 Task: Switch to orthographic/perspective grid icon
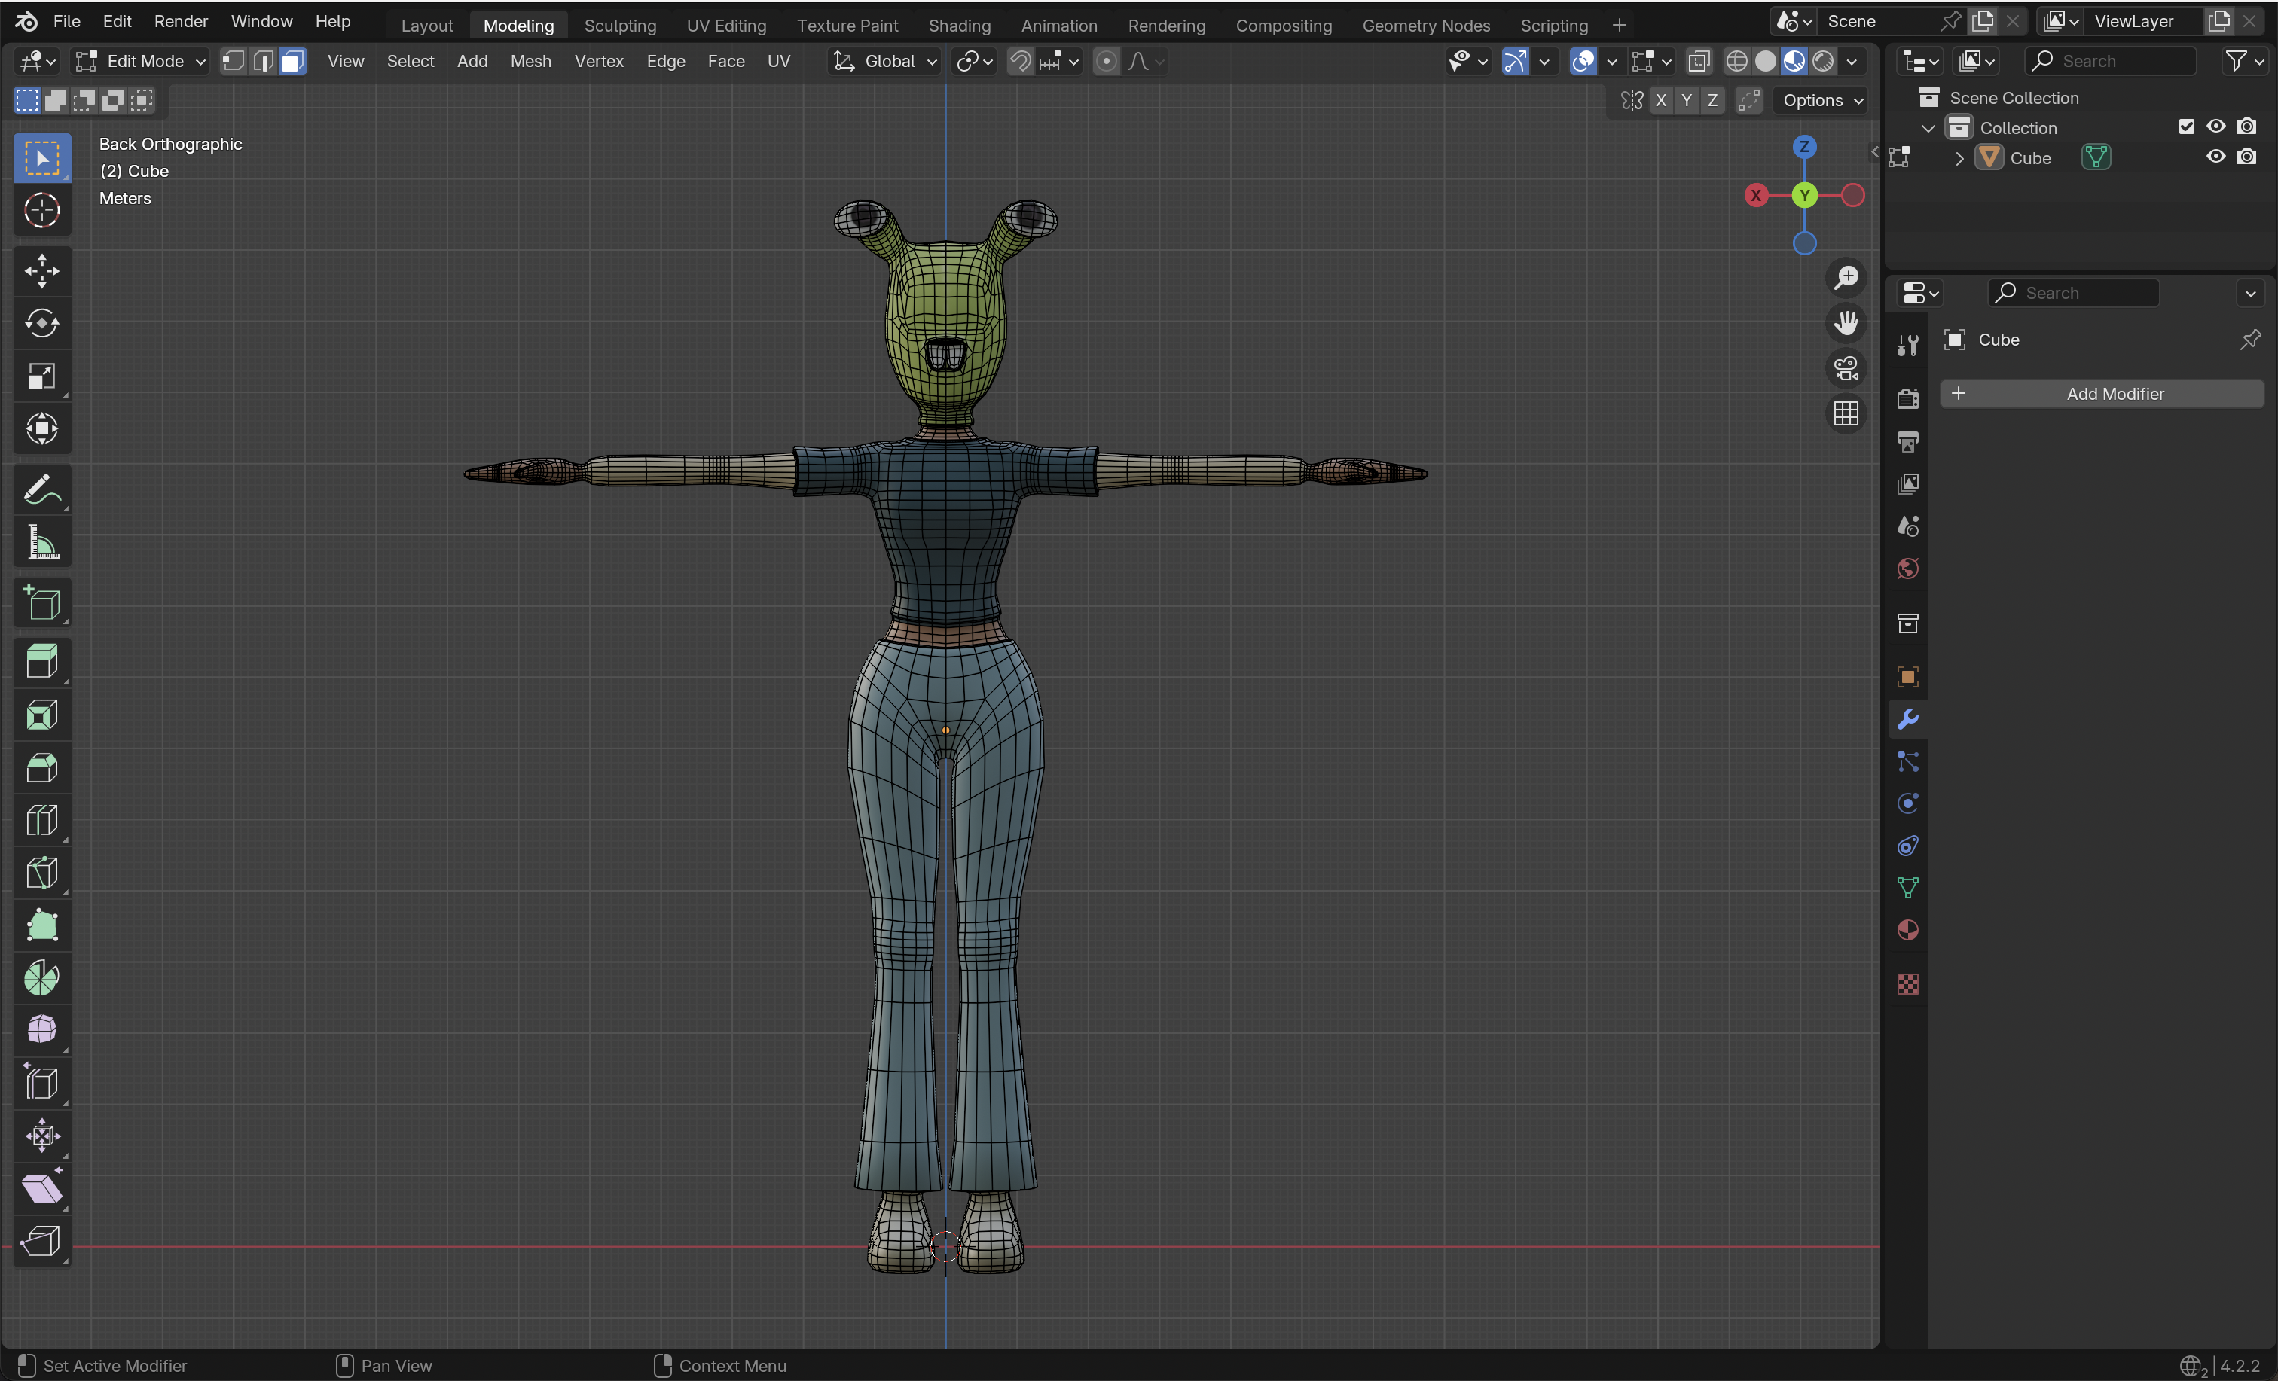click(1846, 413)
